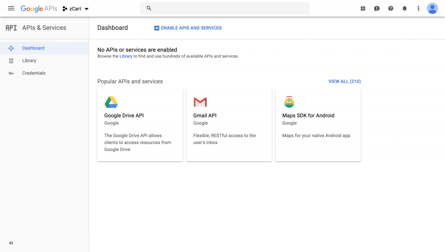The width and height of the screenshot is (445, 252).
Task: Click the Google Drive API icon
Action: pyautogui.click(x=111, y=102)
